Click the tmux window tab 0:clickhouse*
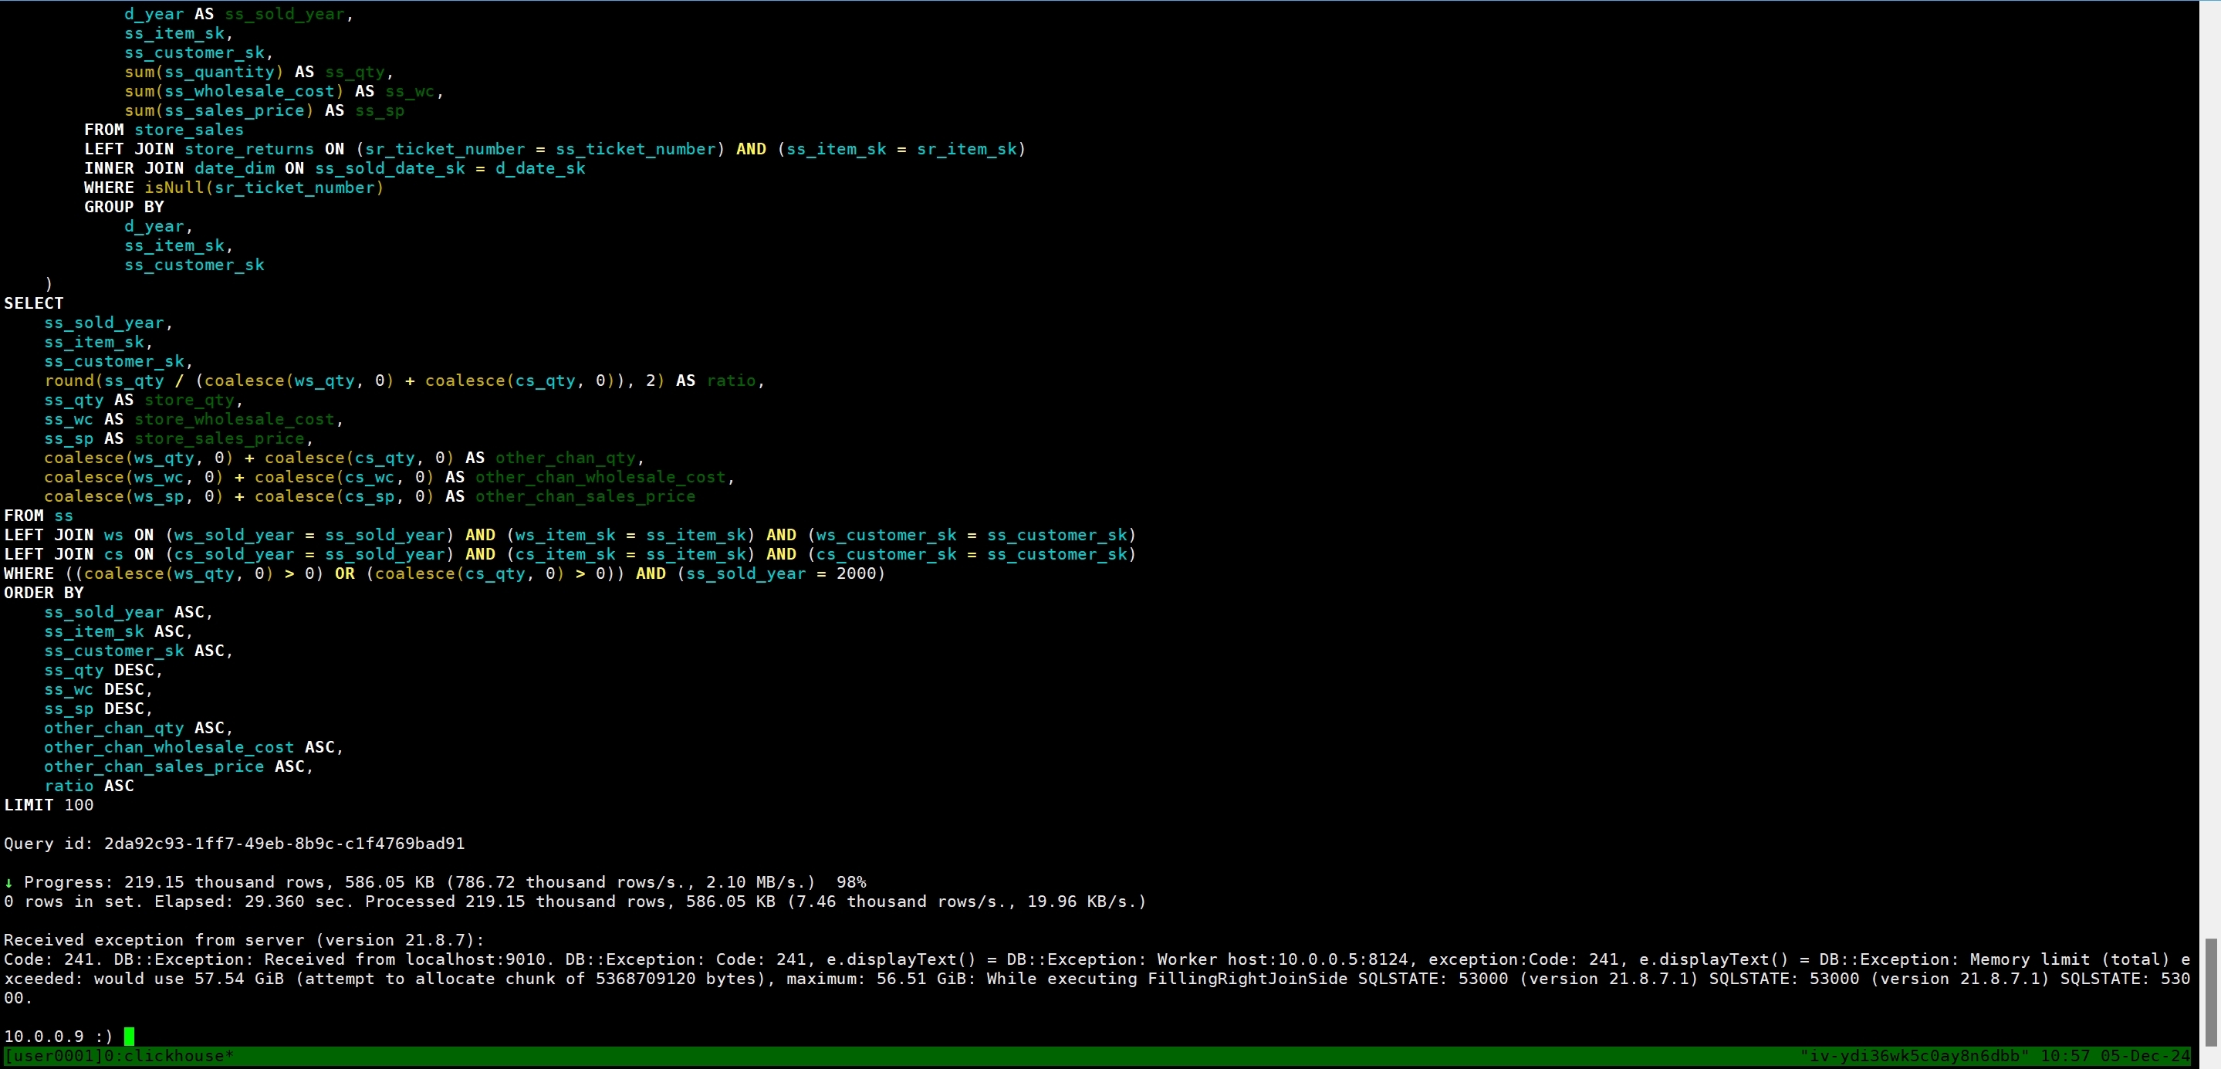The image size is (2221, 1069). coord(170,1055)
